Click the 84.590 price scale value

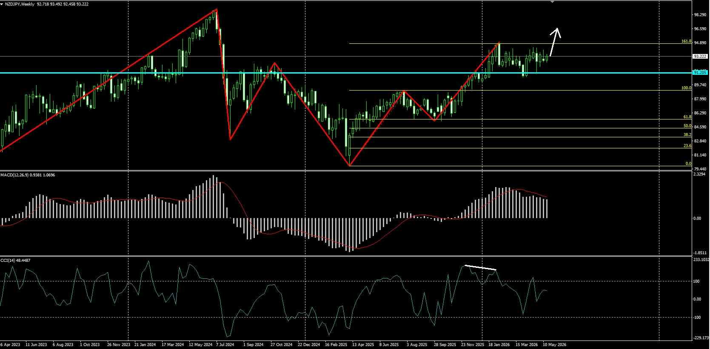click(700, 127)
